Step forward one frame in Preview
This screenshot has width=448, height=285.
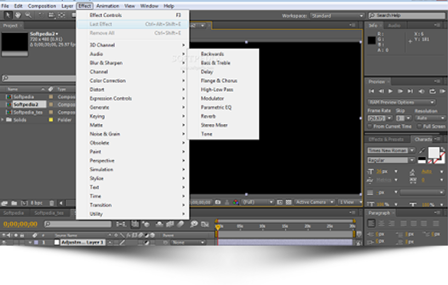tap(400, 91)
